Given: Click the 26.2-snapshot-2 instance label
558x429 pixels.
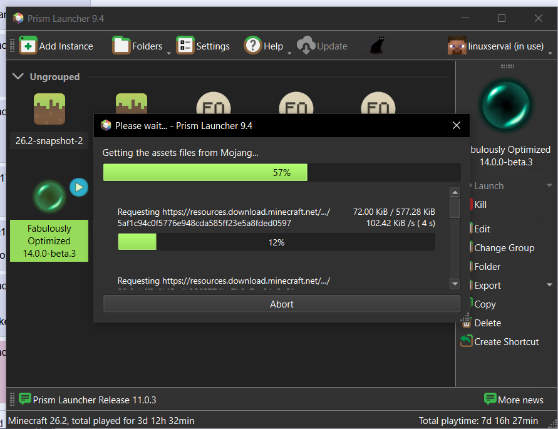Looking at the screenshot, I should tap(49, 141).
